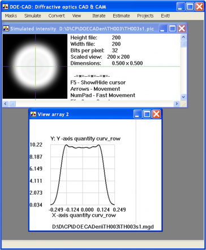
Task: Open the Projects menu
Action: pyautogui.click(x=145, y=16)
